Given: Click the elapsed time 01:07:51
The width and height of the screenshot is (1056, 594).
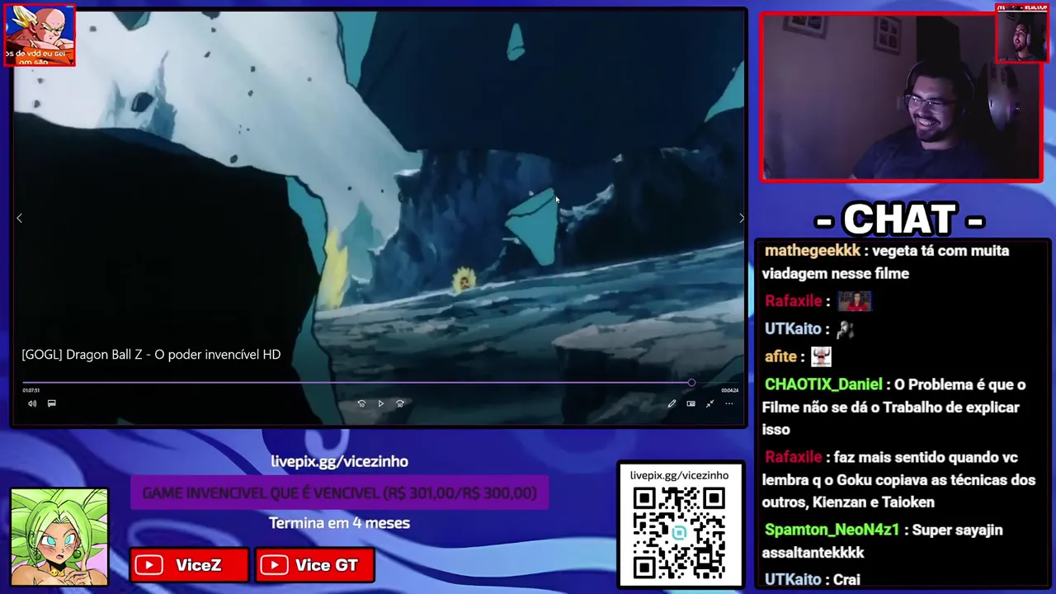Looking at the screenshot, I should point(31,390).
